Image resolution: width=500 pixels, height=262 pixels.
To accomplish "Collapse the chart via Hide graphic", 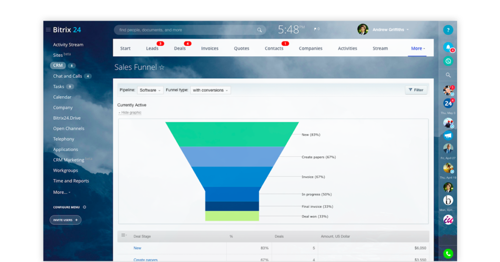I will [x=130, y=112].
